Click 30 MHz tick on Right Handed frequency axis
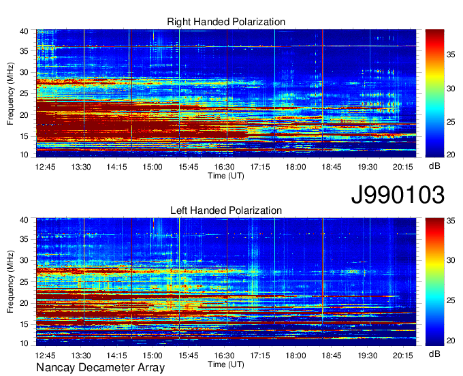This screenshot has width=463, height=376. (25, 72)
